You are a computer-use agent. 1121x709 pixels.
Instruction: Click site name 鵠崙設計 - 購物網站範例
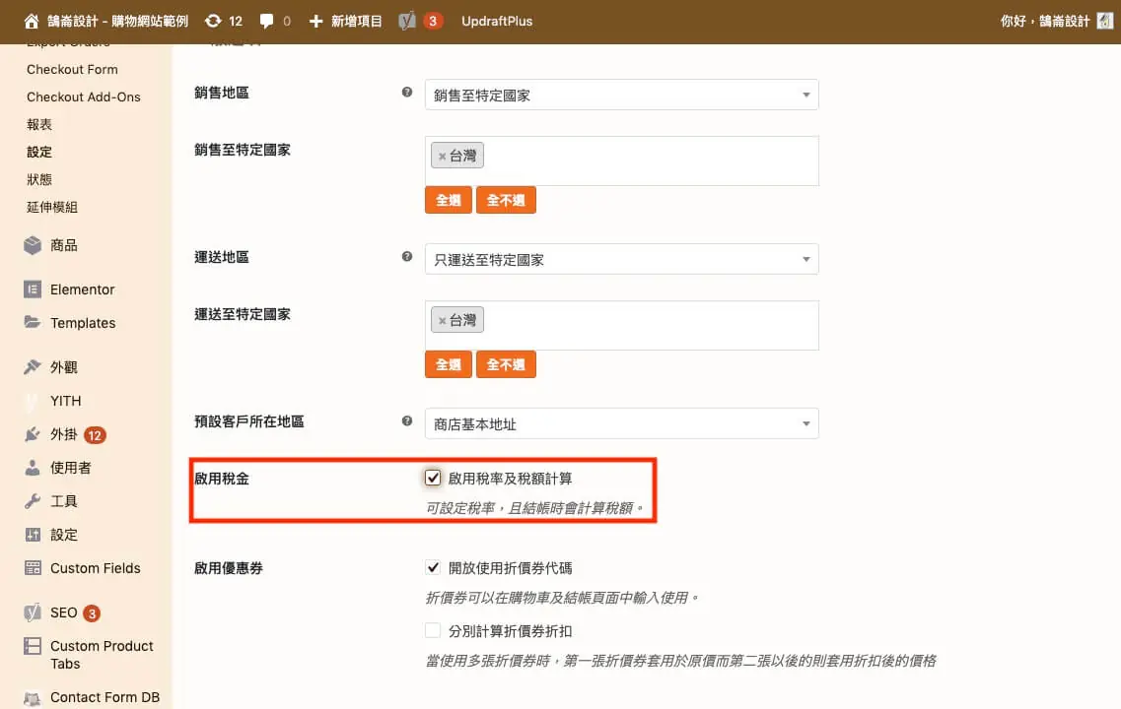(118, 22)
